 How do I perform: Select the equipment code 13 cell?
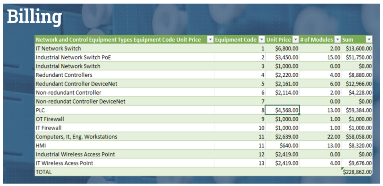[x=240, y=163]
